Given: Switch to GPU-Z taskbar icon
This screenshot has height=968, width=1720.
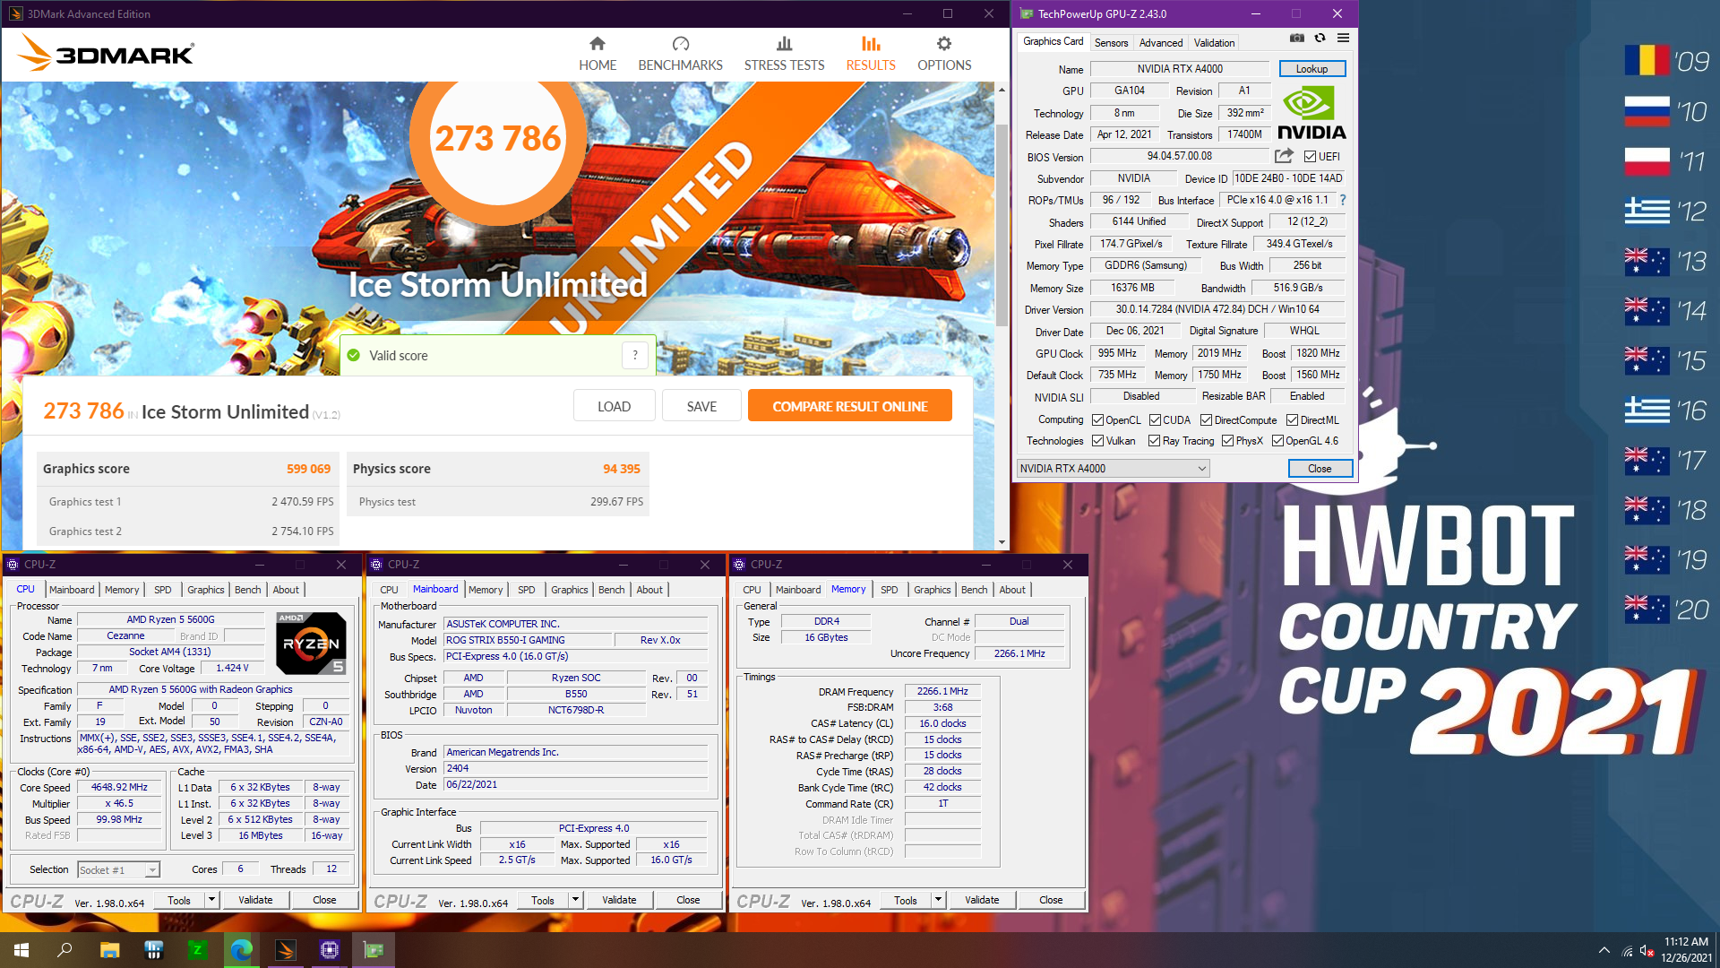Looking at the screenshot, I should coord(374,950).
